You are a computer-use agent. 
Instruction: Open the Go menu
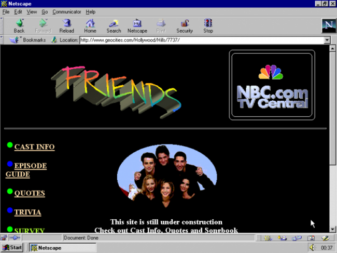point(45,12)
